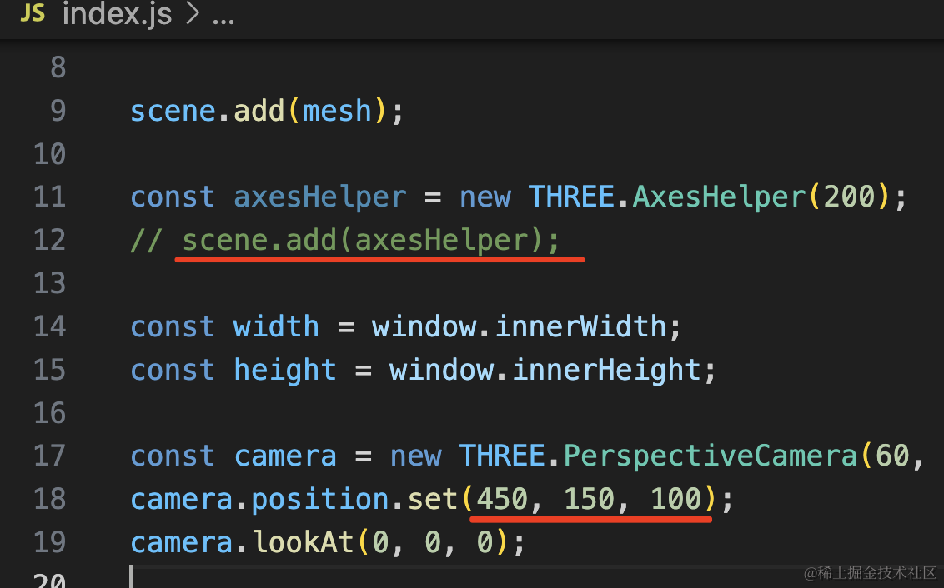Click the innerHeight property

coord(606,371)
